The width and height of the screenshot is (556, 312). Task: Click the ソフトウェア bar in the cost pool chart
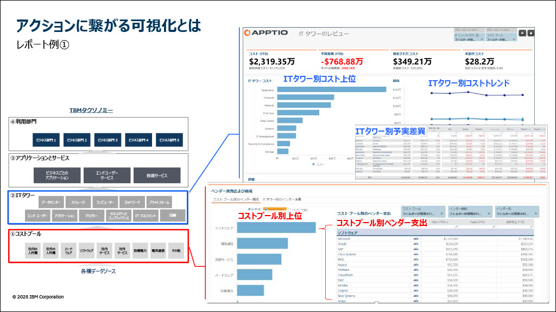pyautogui.click(x=276, y=228)
